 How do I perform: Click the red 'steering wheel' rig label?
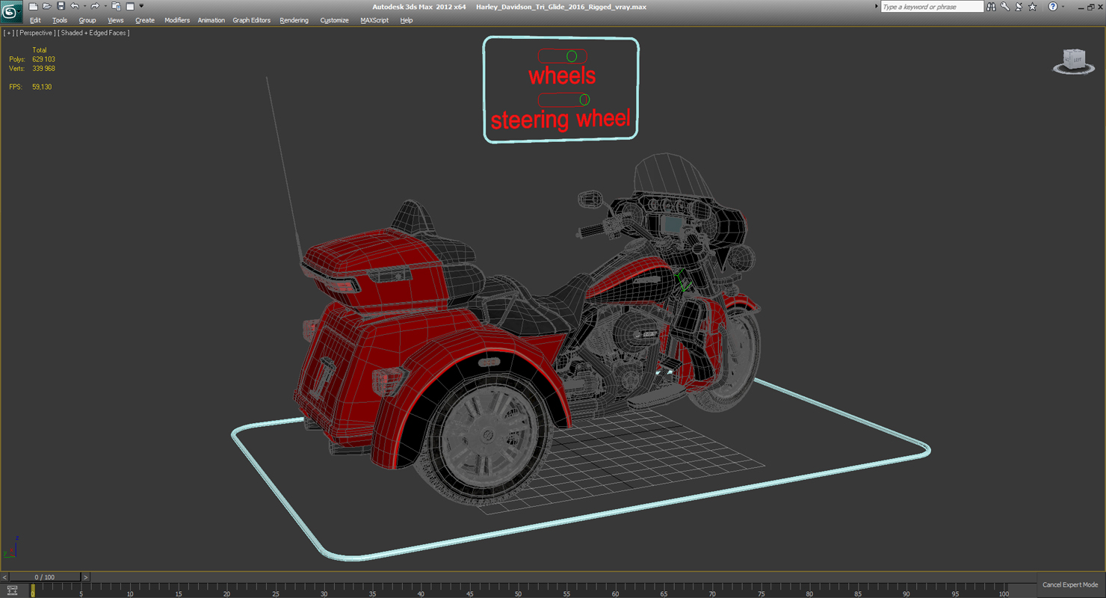[560, 119]
